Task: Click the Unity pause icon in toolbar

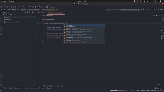Action: point(115,10)
